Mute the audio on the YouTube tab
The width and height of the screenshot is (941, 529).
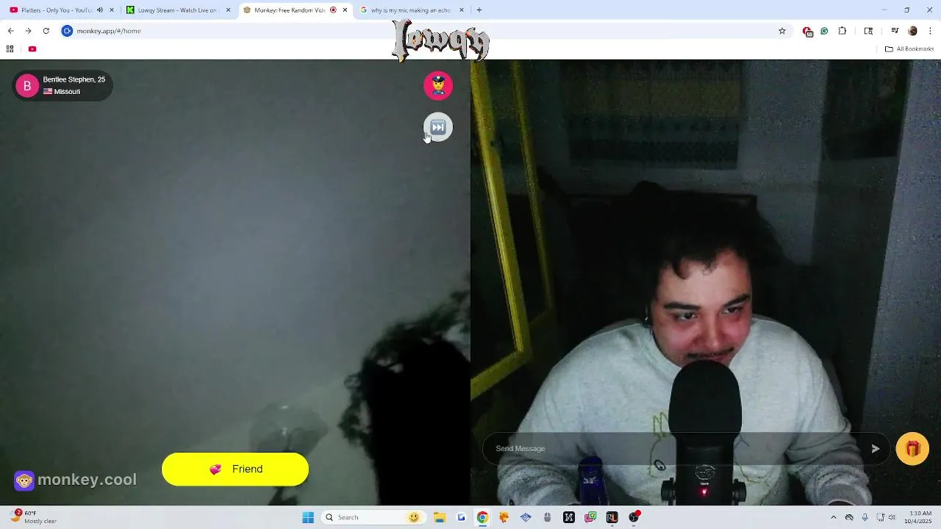100,10
